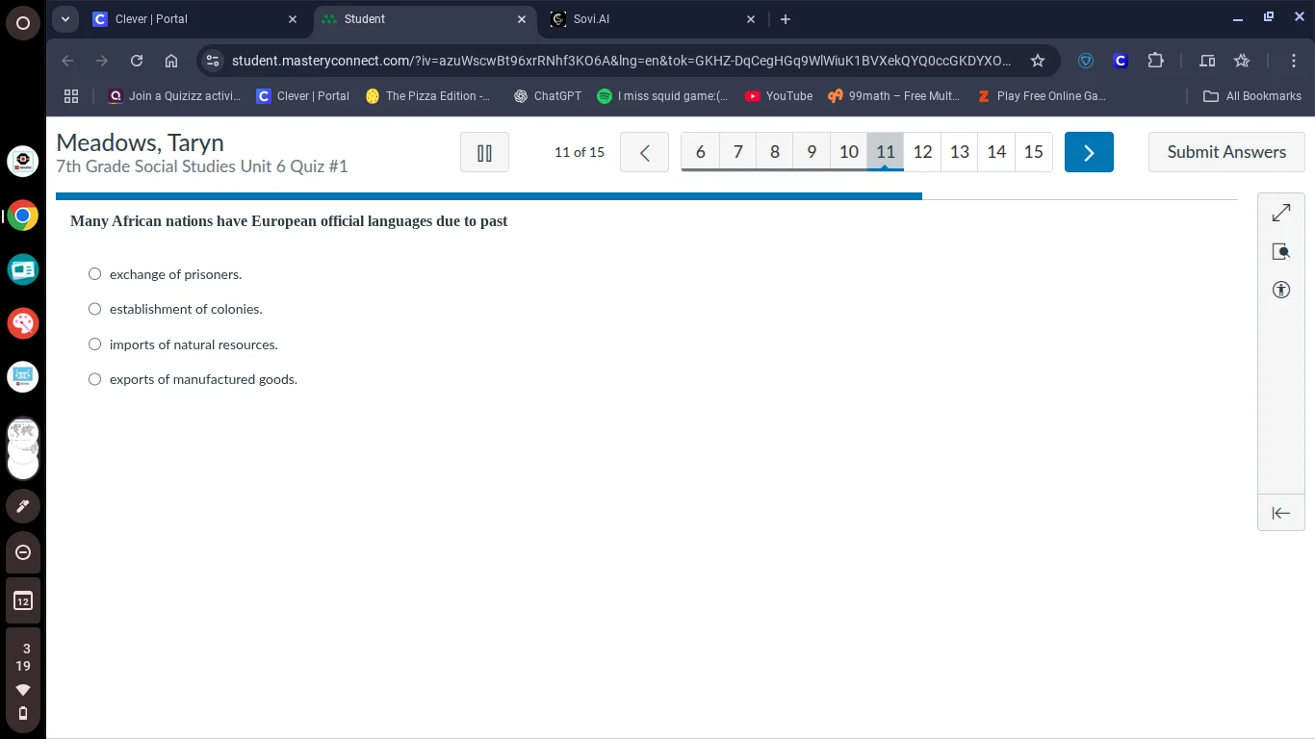Reload the current page
Viewport: 1315px width, 739px height.
[x=137, y=61]
